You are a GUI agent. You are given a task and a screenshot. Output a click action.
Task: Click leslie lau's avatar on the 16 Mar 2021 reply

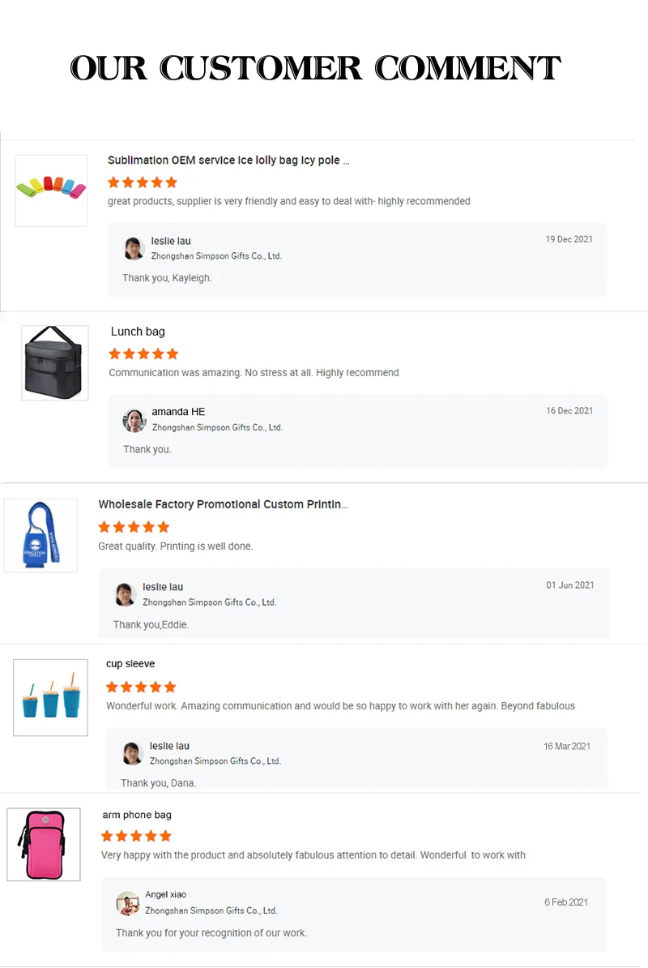tap(133, 753)
